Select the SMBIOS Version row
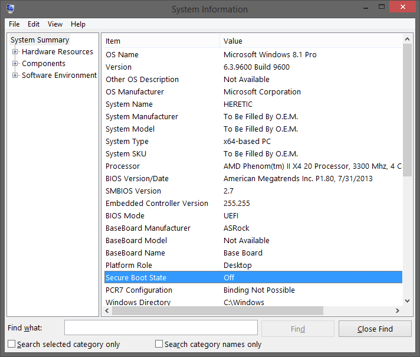Screen dimensions: 420x357 click(x=253, y=191)
